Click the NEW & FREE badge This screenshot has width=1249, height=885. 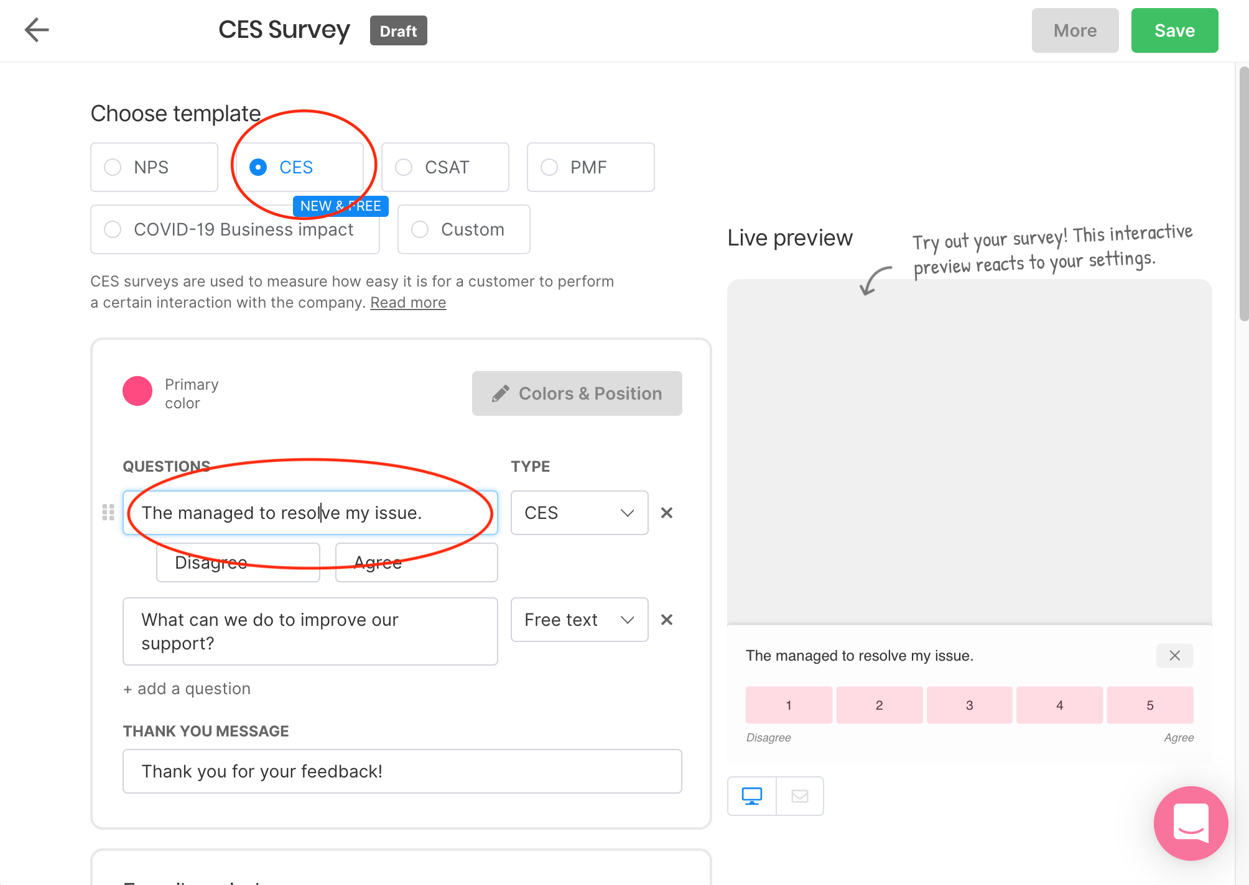pyautogui.click(x=341, y=206)
